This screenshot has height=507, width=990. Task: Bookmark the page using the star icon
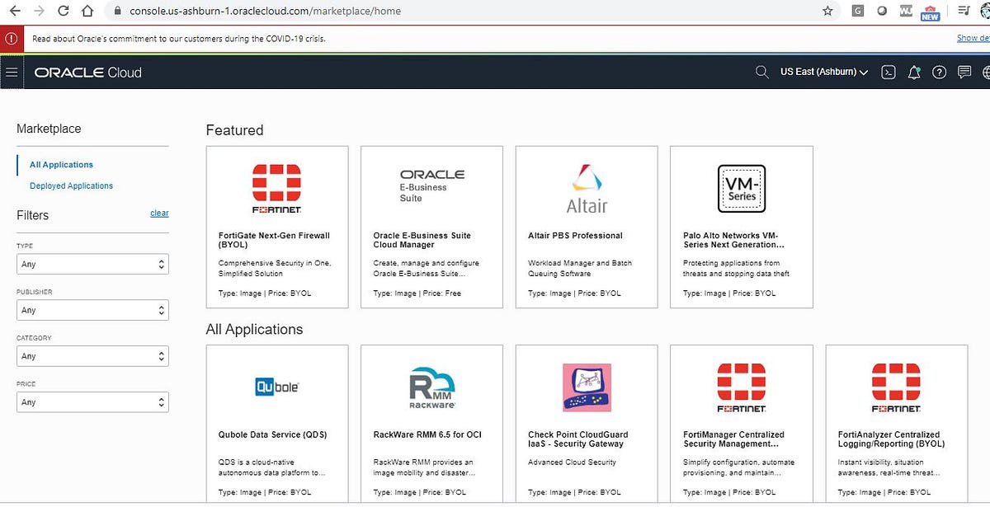pos(827,11)
